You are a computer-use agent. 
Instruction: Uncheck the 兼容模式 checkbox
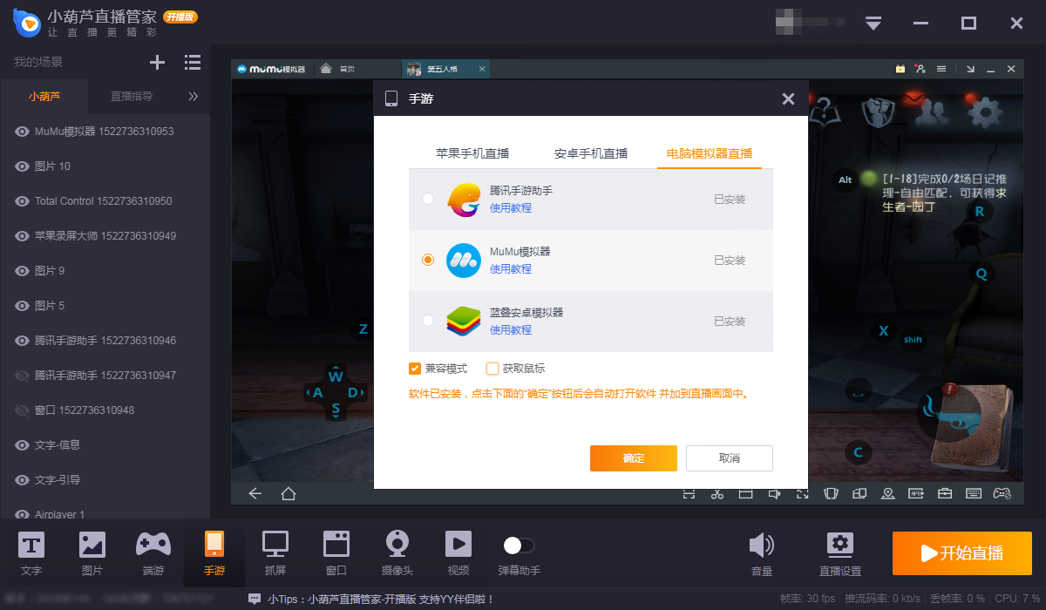pyautogui.click(x=415, y=368)
